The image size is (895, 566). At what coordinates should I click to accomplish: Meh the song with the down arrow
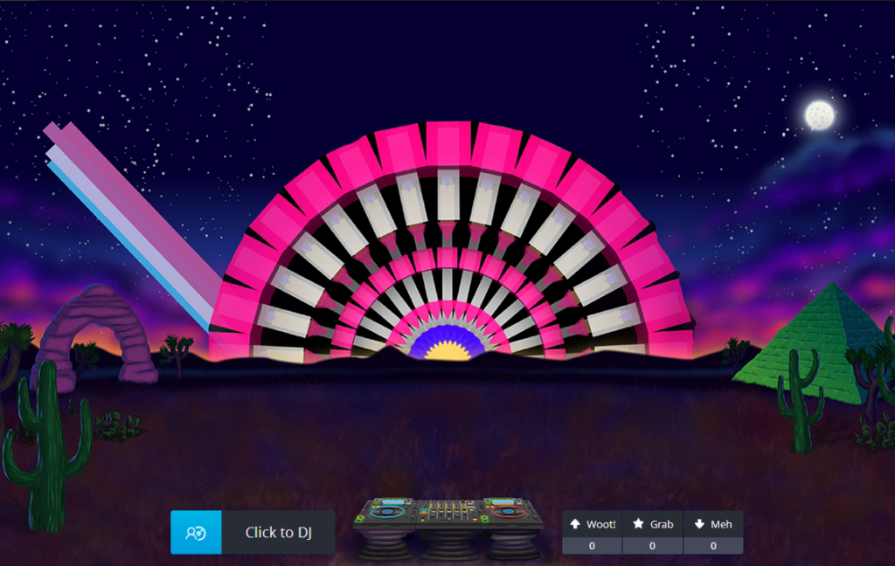[x=699, y=524]
